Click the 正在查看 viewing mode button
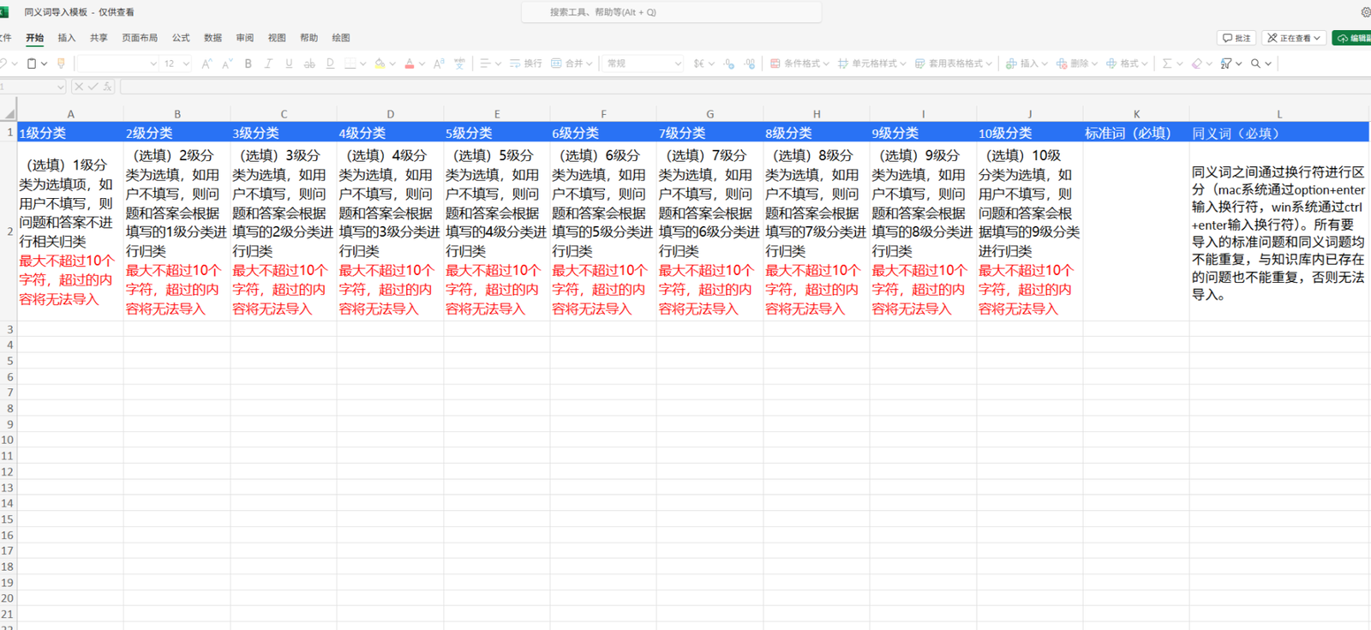1371x630 pixels. [1294, 38]
